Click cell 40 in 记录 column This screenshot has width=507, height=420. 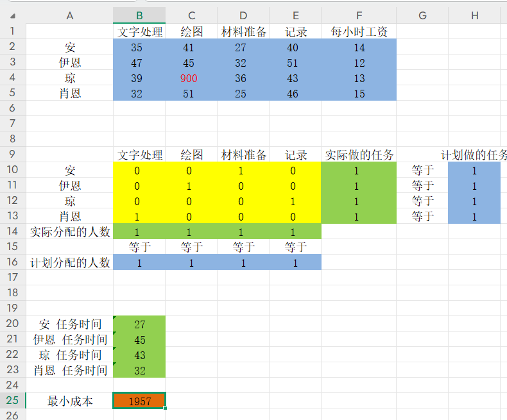point(295,47)
